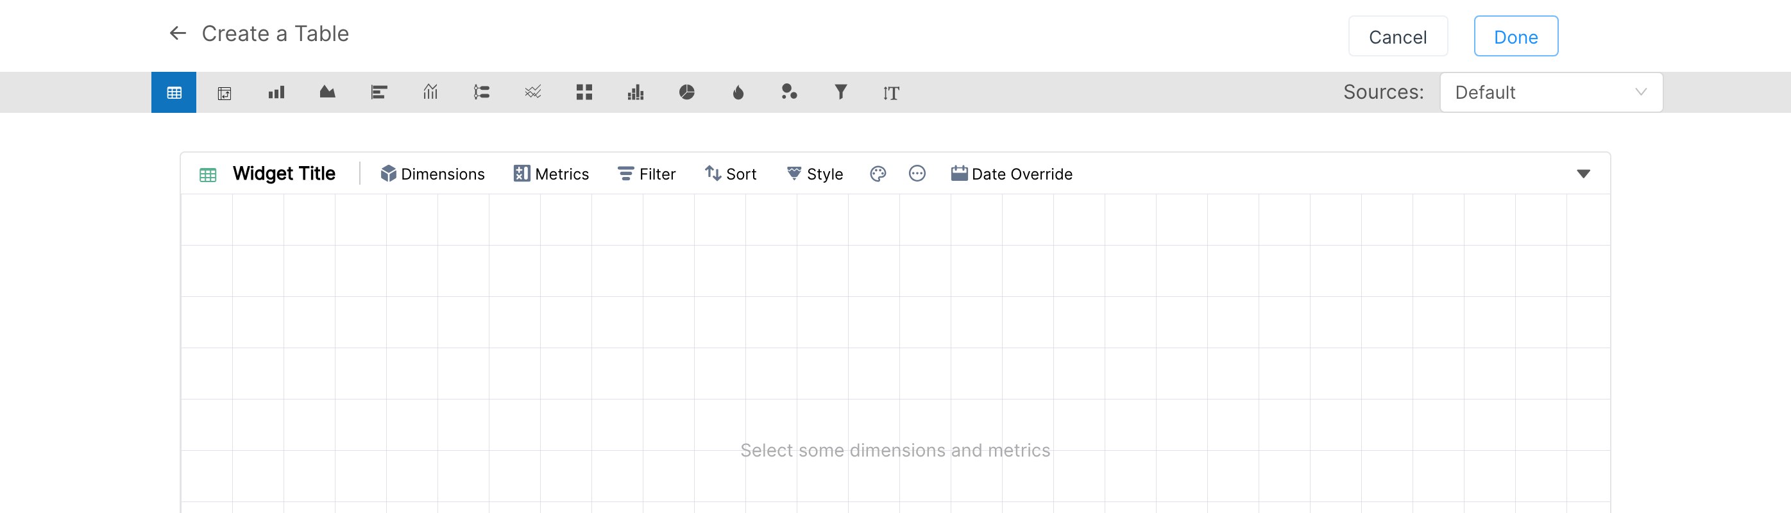
Task: Pick the combo line-and-bar chart icon
Action: tap(430, 92)
